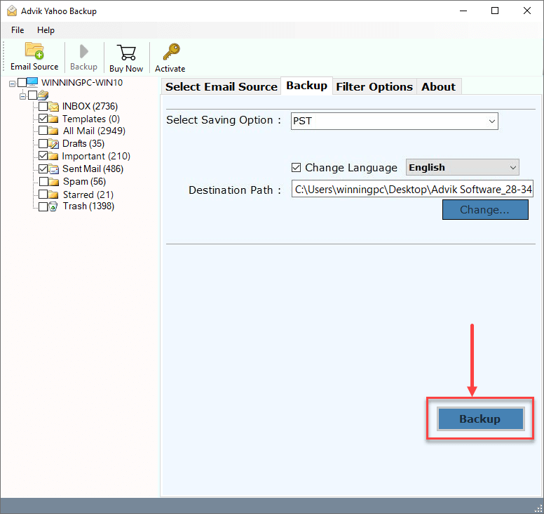Open the File menu
Viewport: 544px width, 514px height.
pyautogui.click(x=18, y=30)
